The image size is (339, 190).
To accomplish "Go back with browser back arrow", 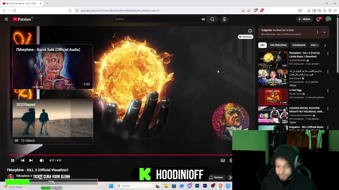I will tap(4, 11).
